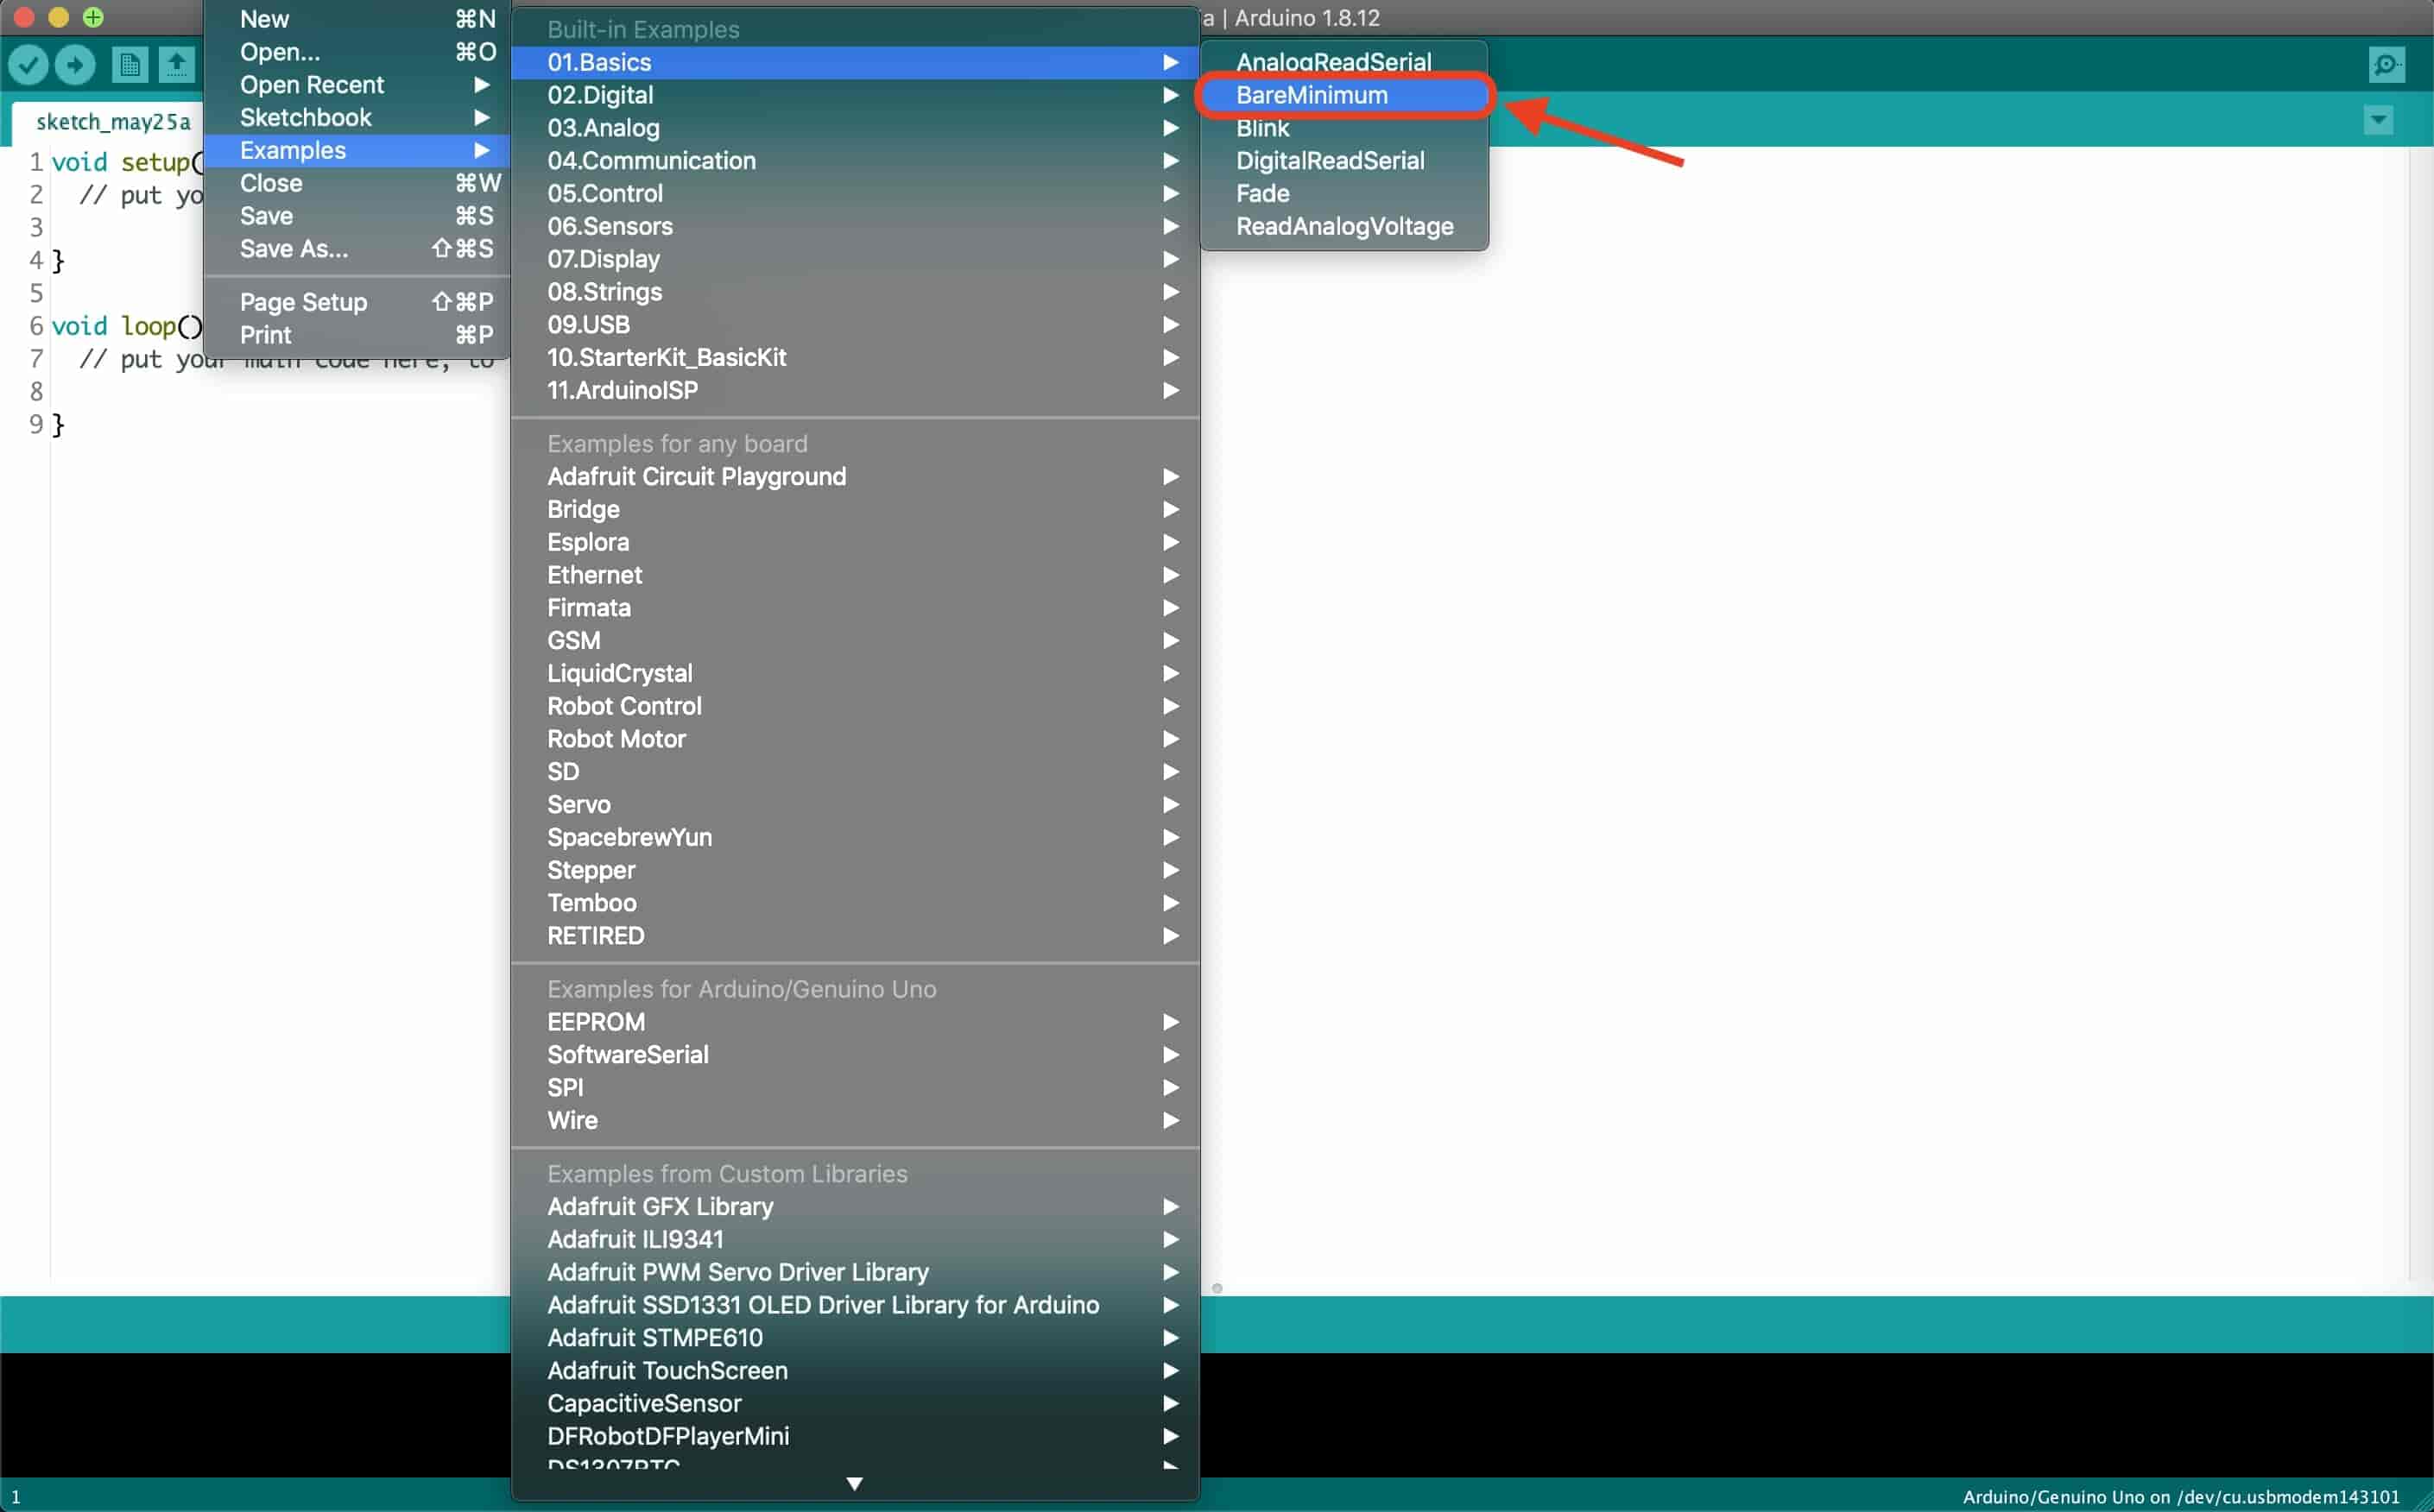2434x1512 pixels.
Task: Choose Open... from the File menu
Action: [357, 52]
